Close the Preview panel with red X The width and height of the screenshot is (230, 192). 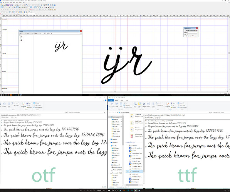tap(81, 31)
